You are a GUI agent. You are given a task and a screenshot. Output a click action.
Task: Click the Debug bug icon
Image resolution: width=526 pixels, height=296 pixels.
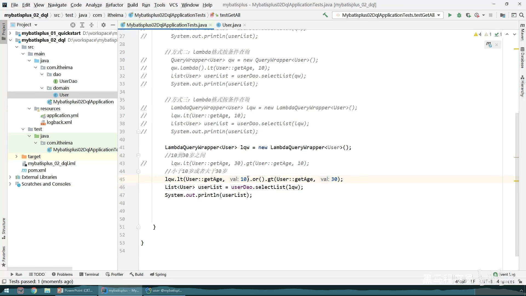[x=459, y=15]
